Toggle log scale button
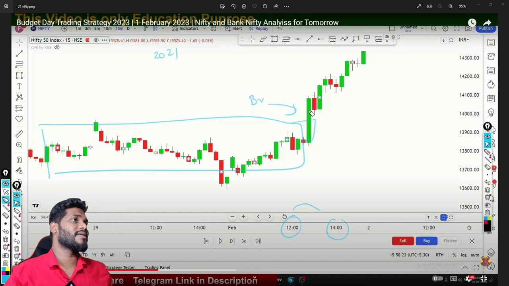The height and width of the screenshot is (286, 509). (x=464, y=255)
